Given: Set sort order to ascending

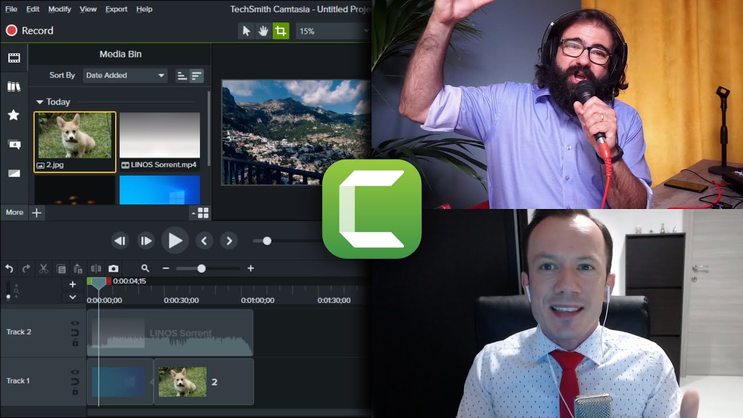Looking at the screenshot, I should point(182,75).
